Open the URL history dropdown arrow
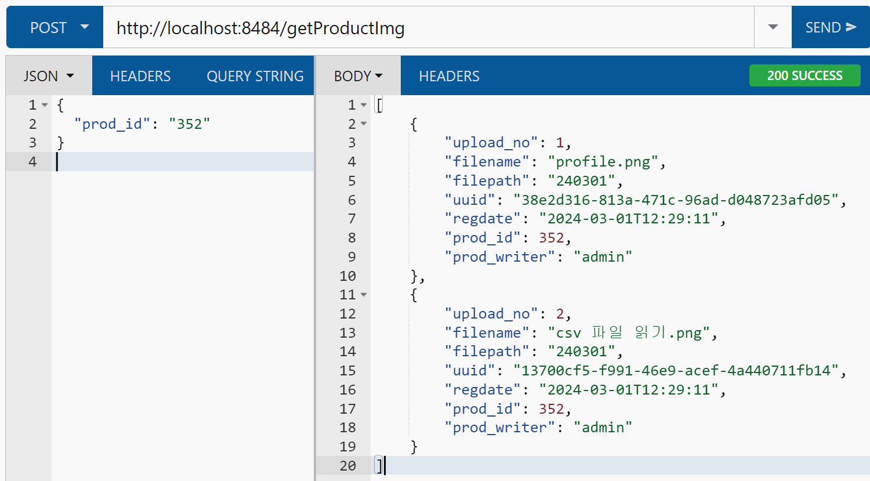The height and width of the screenshot is (481, 870). point(773,27)
